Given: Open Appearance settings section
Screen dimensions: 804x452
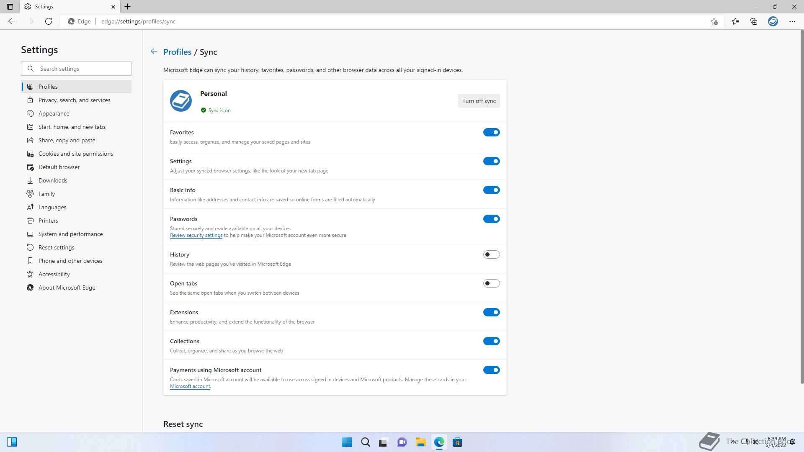Looking at the screenshot, I should click(x=76, y=113).
